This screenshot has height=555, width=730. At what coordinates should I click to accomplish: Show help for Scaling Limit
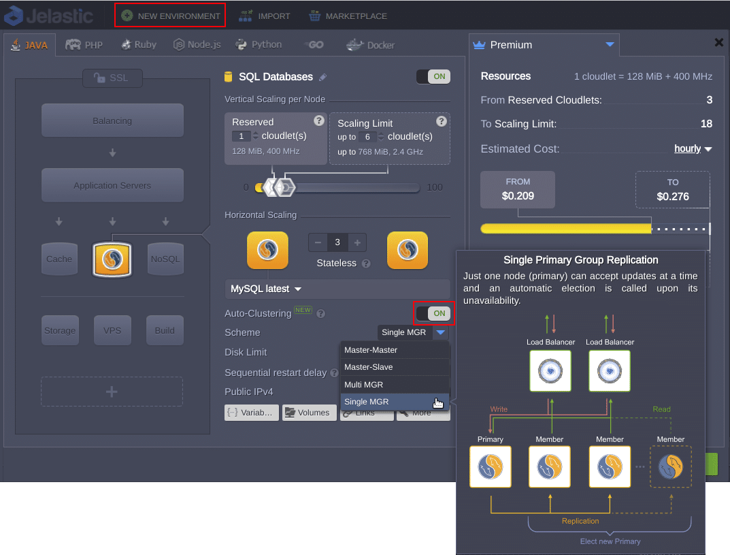[442, 121]
